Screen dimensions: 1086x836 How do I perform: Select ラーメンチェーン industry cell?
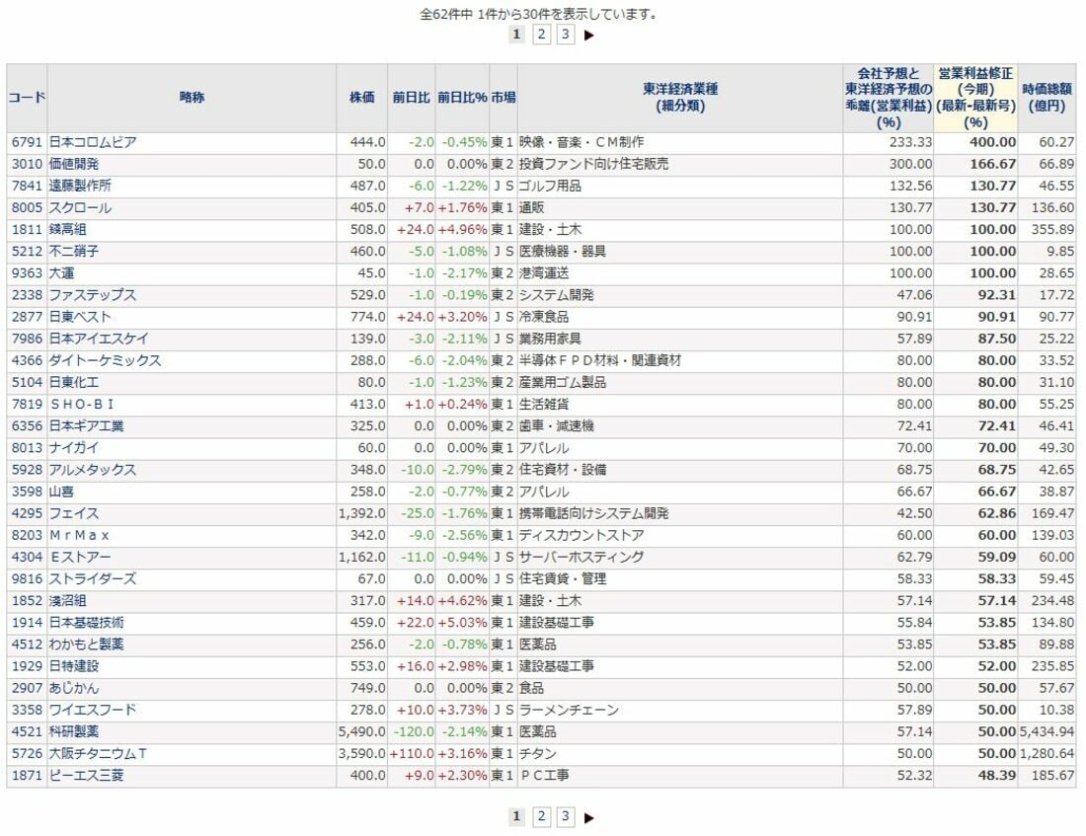coord(569,710)
